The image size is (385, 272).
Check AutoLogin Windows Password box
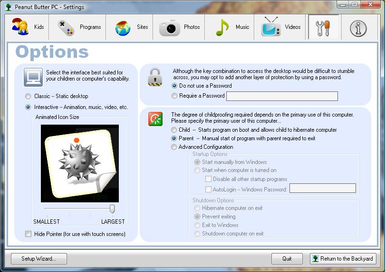[x=208, y=189]
